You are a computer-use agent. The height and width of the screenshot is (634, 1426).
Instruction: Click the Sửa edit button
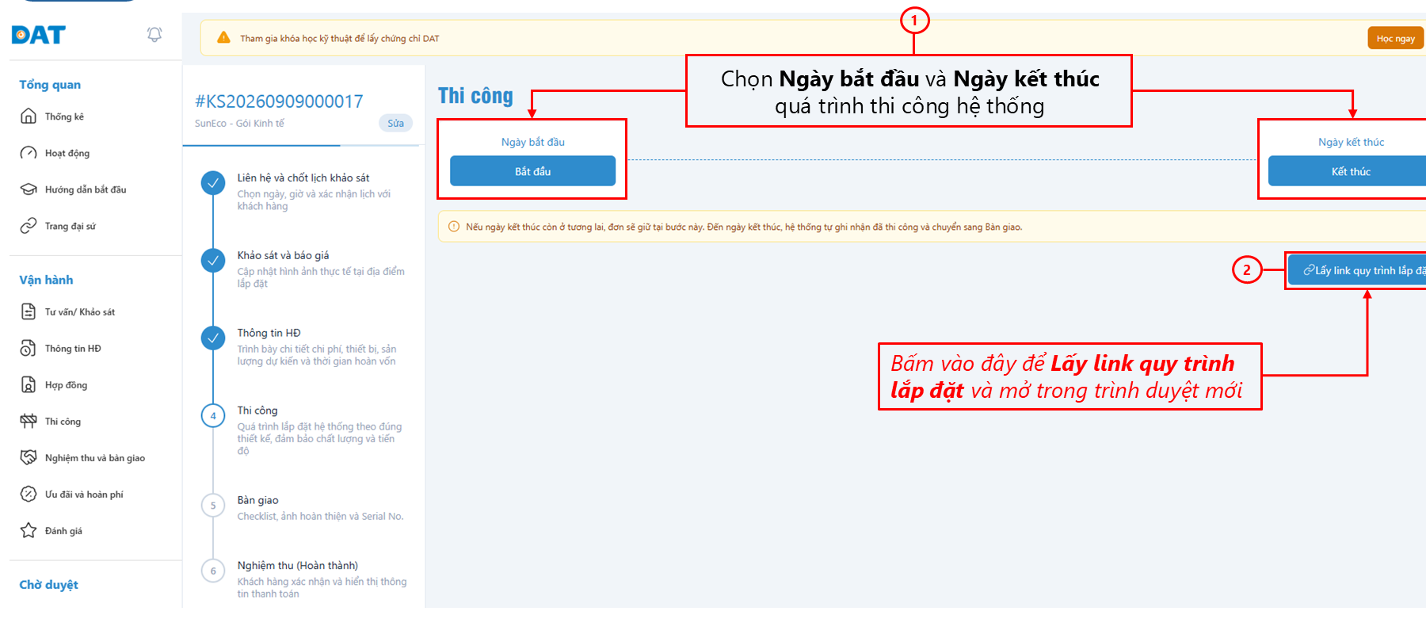click(395, 123)
